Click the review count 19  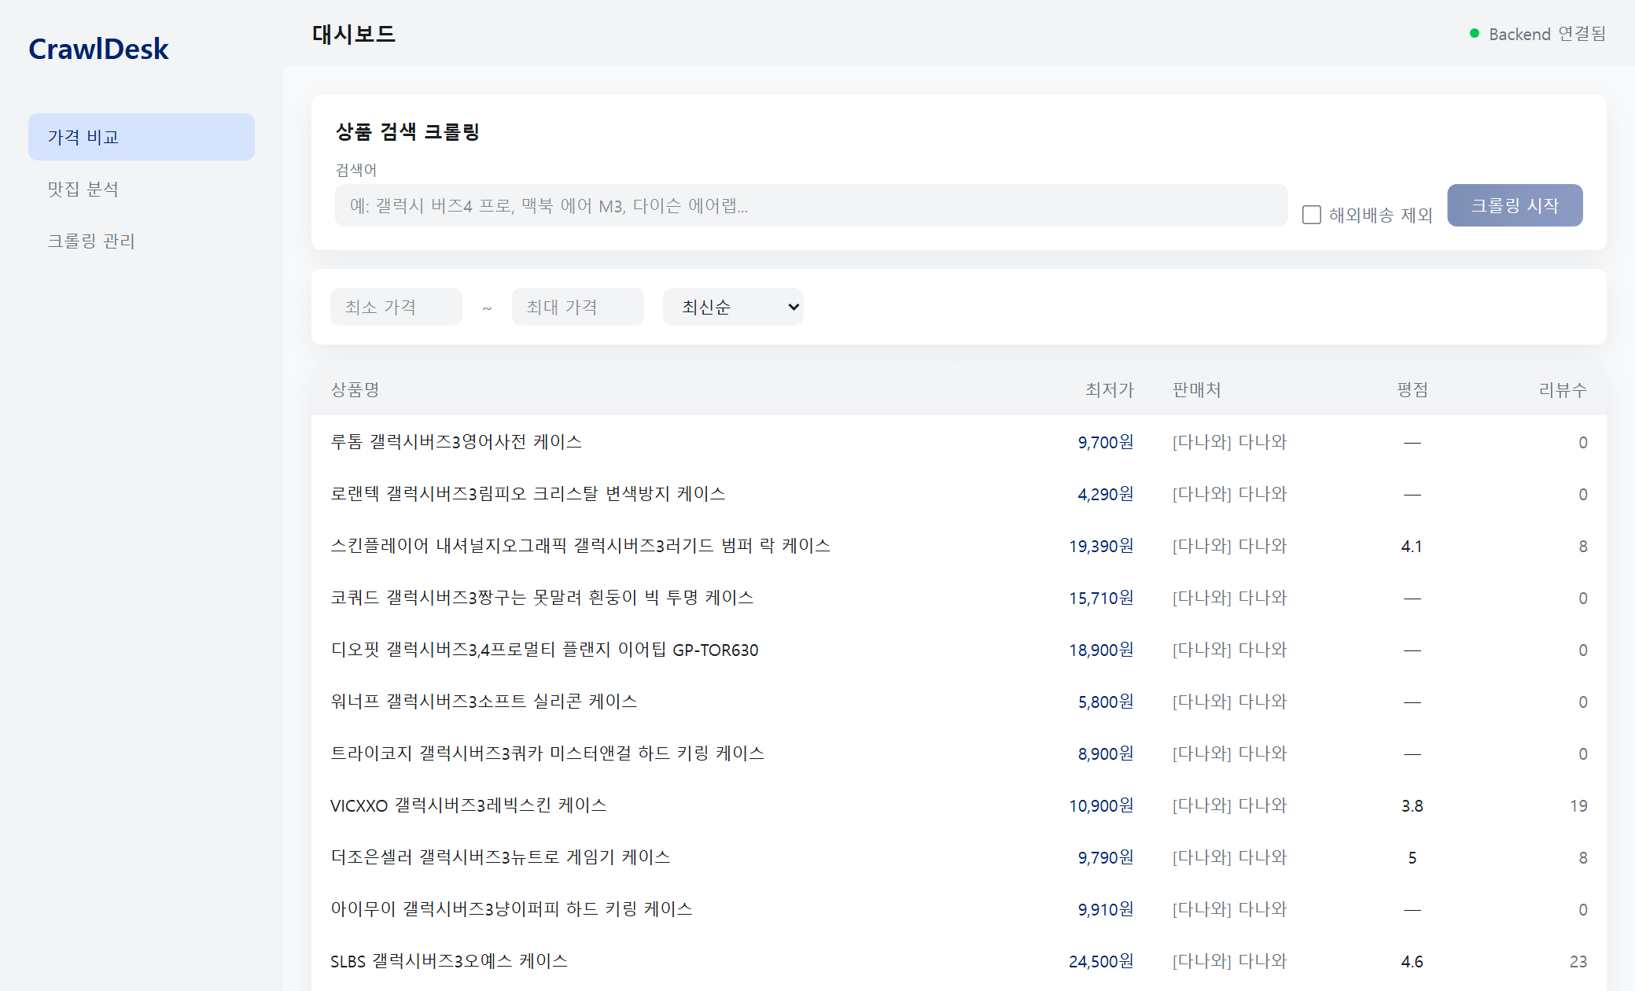tap(1578, 805)
